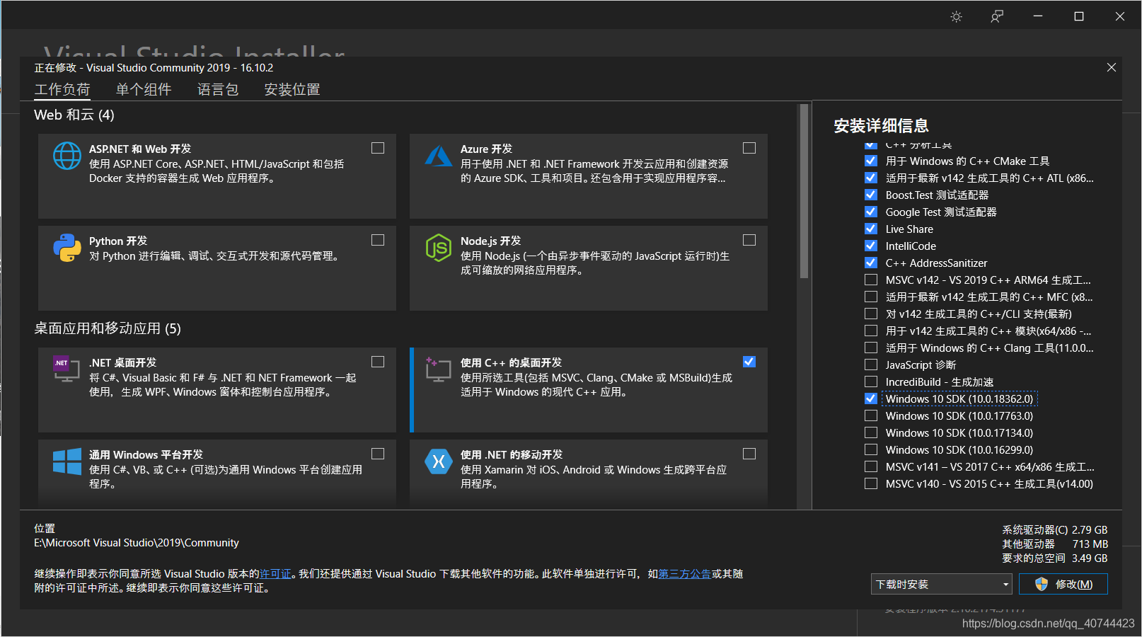1142x637 pixels.
Task: Check MSVC v141 VS 2017 build tools
Action: click(x=871, y=466)
